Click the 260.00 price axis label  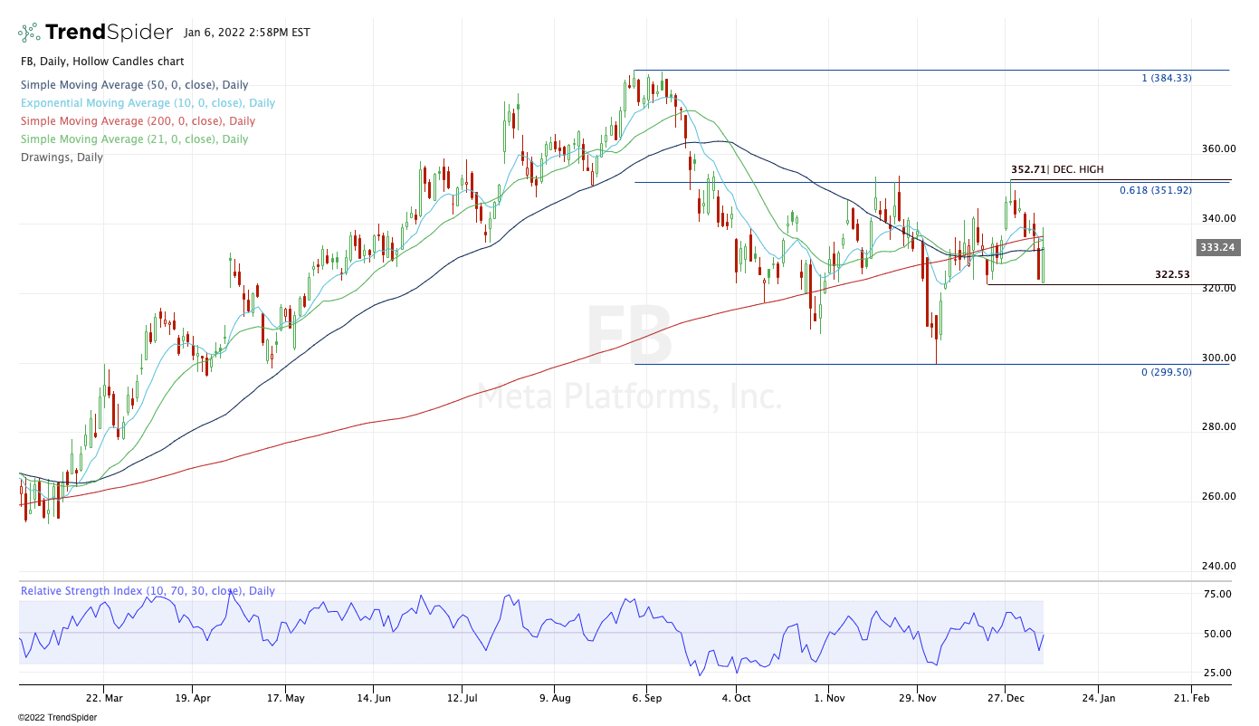[1217, 496]
